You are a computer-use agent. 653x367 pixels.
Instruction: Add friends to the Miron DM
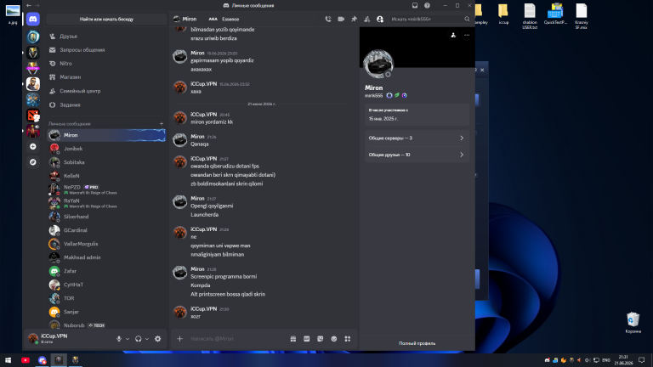click(x=367, y=20)
